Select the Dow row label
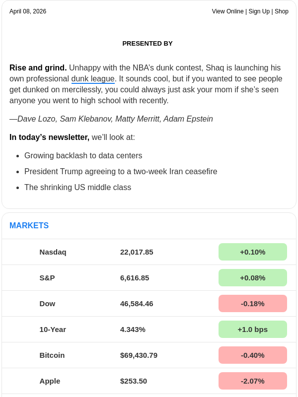Screen dimensions: 298x397 point(47,304)
